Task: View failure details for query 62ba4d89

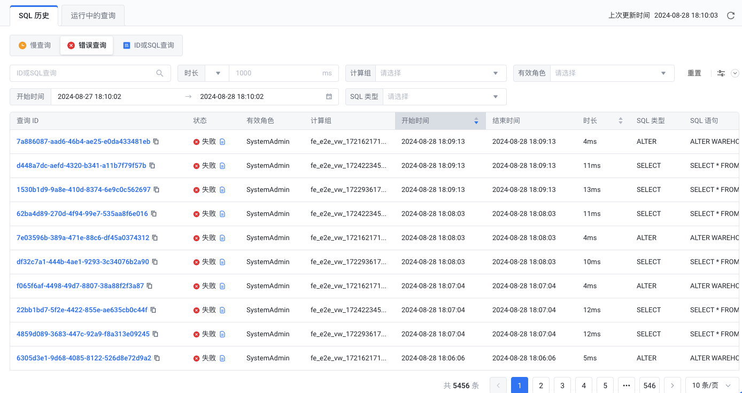Action: (222, 214)
